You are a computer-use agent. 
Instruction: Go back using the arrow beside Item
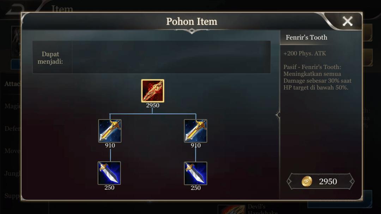14,9
